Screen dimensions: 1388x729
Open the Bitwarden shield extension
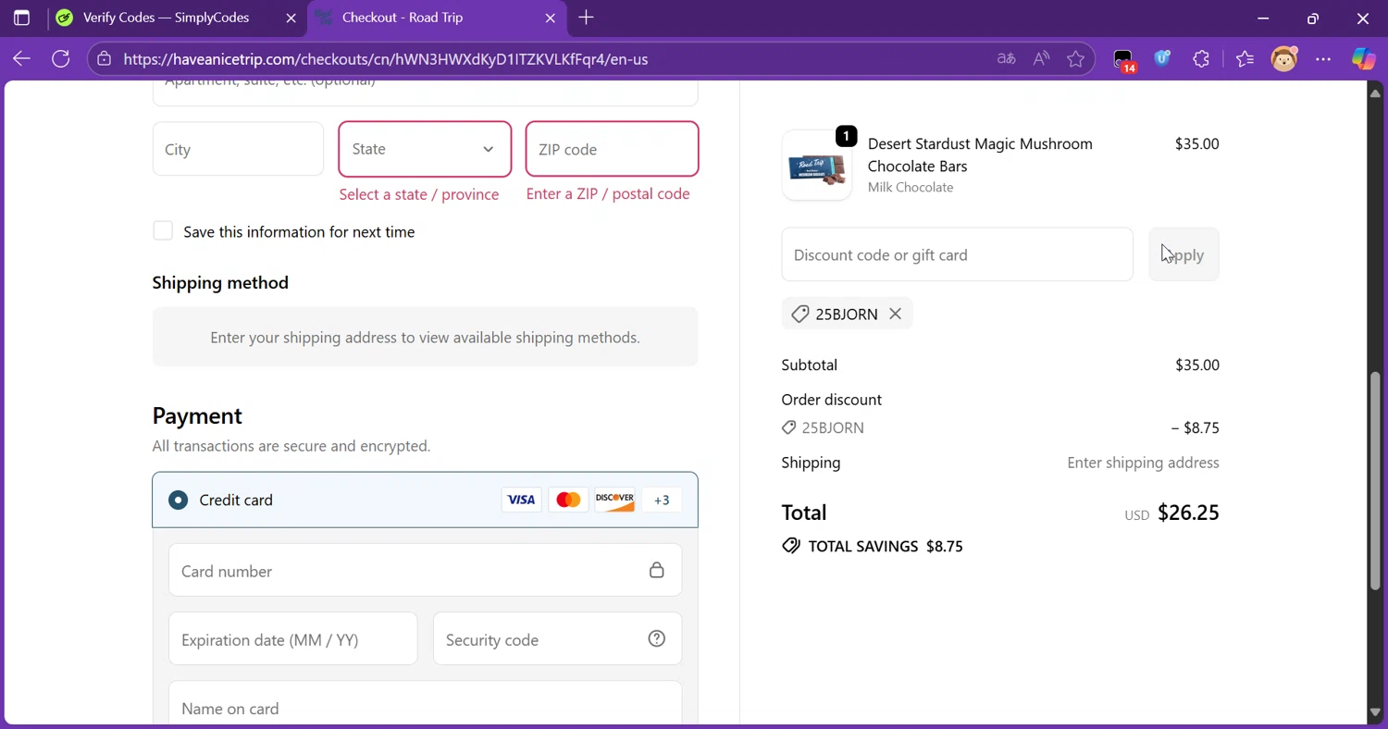1162,59
